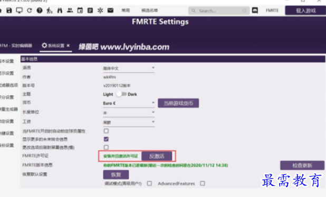Click the 载入游戏 button
This screenshot has width=326, height=197.
[x=305, y=11]
